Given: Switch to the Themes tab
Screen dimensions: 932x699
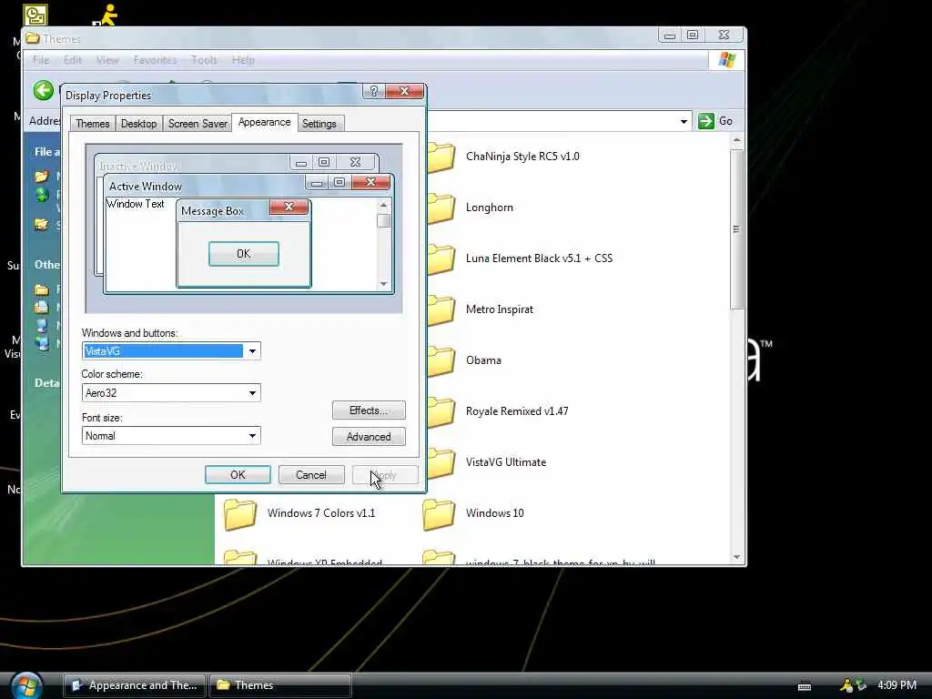Looking at the screenshot, I should coord(92,124).
